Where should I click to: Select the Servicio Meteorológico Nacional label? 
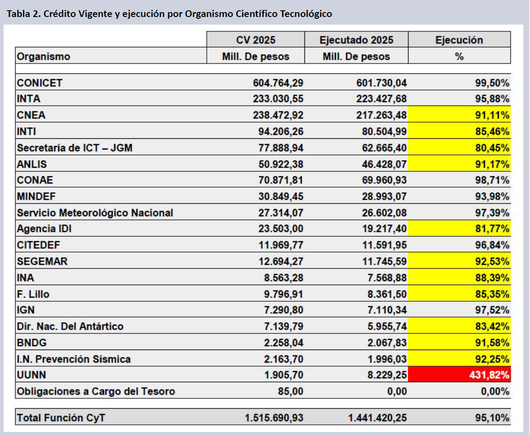[95, 213]
